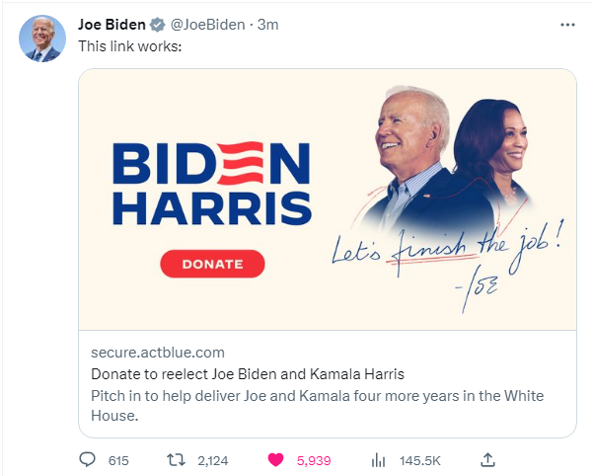The image size is (593, 476).
Task: Click the 'Pitch in to help deliver' description
Action: (x=318, y=406)
